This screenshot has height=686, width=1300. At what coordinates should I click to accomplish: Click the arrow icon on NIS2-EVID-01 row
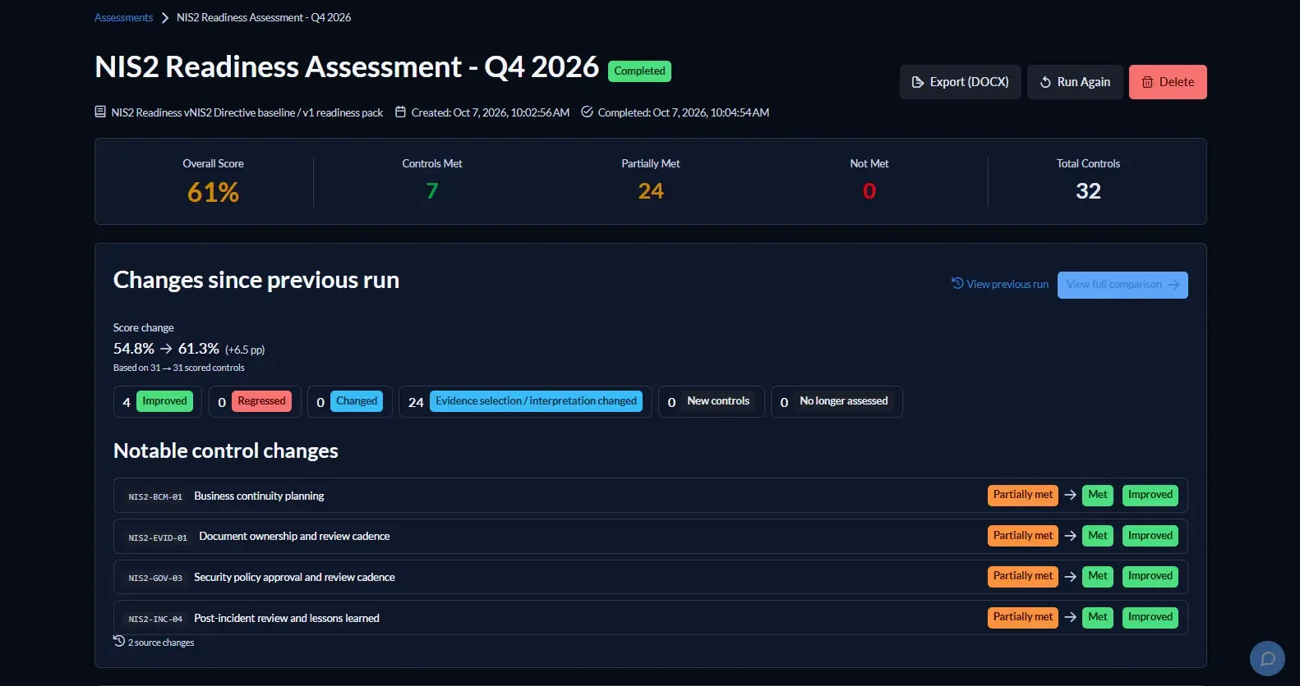click(1071, 536)
